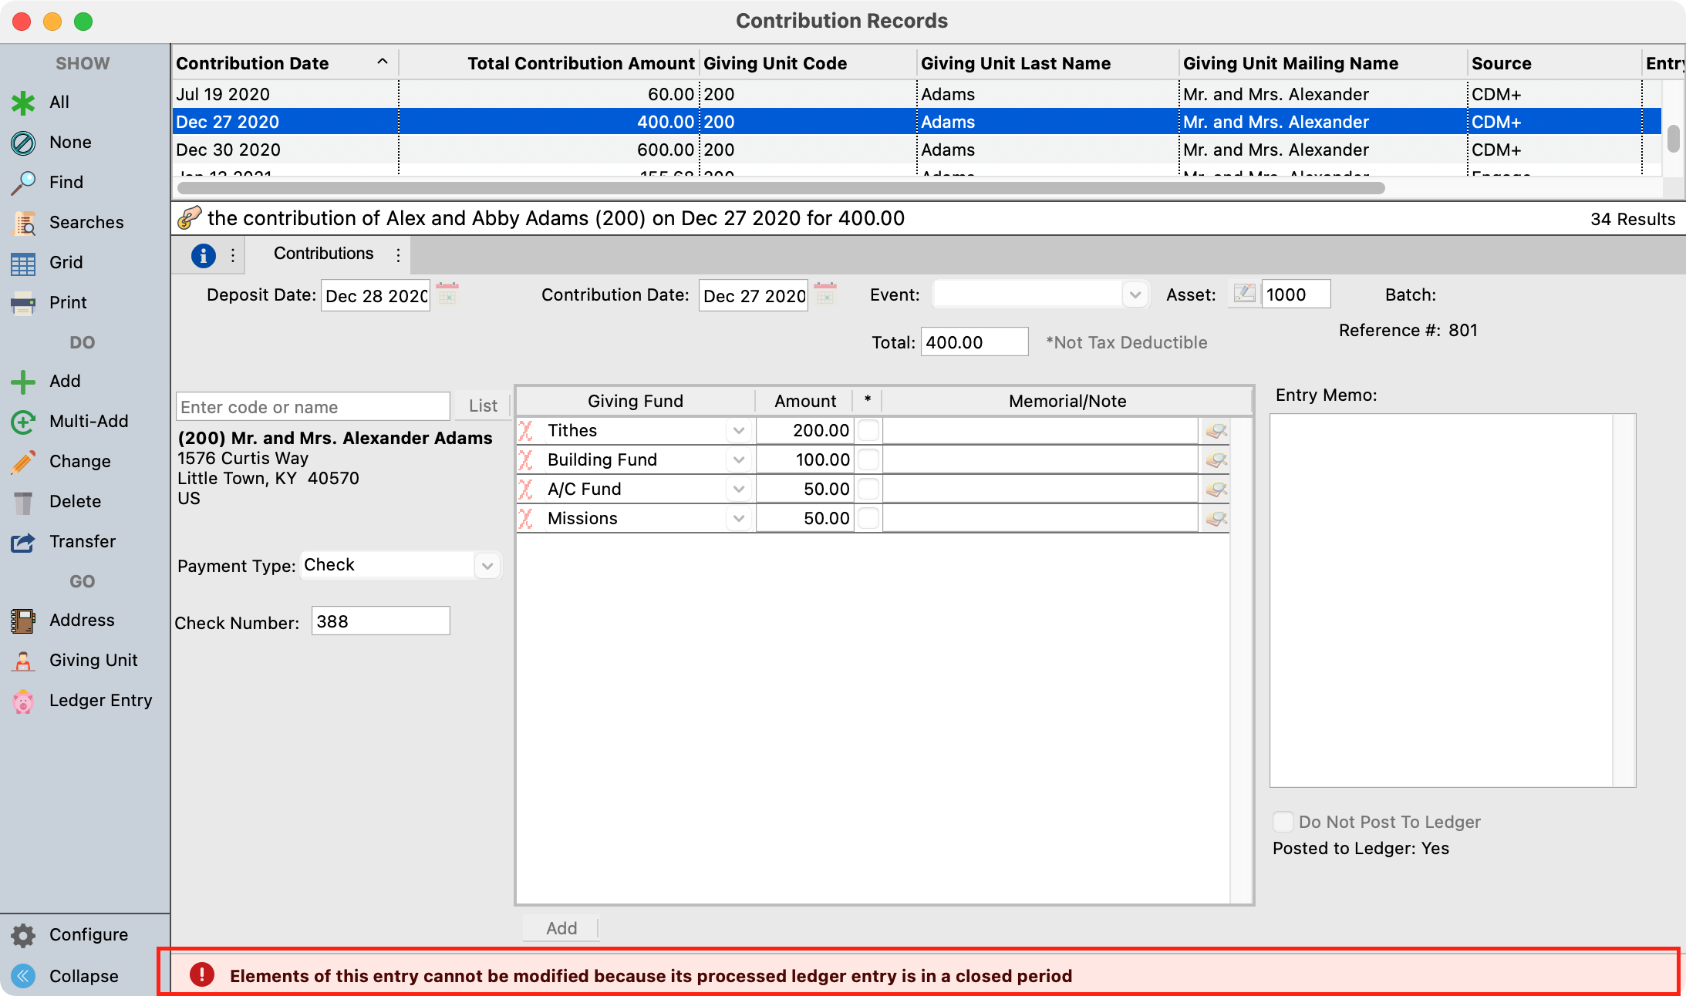Click the horizontal scrollbar under records list
Screen dimensions: 1686x996
[x=779, y=188]
